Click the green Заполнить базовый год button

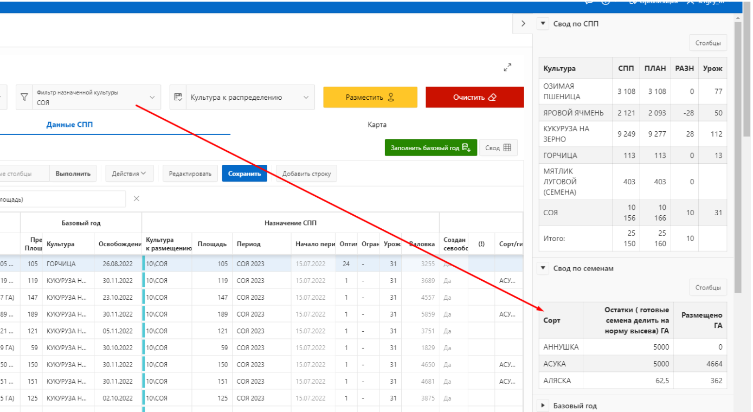(430, 148)
